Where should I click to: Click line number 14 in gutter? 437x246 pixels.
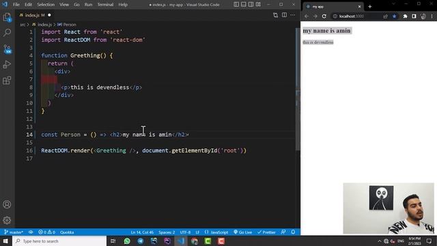click(x=29, y=135)
